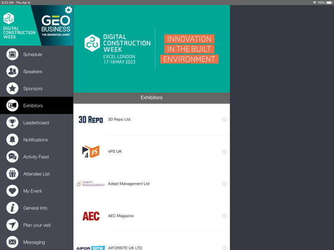Click the Digital Construction Week banner

tap(152, 49)
